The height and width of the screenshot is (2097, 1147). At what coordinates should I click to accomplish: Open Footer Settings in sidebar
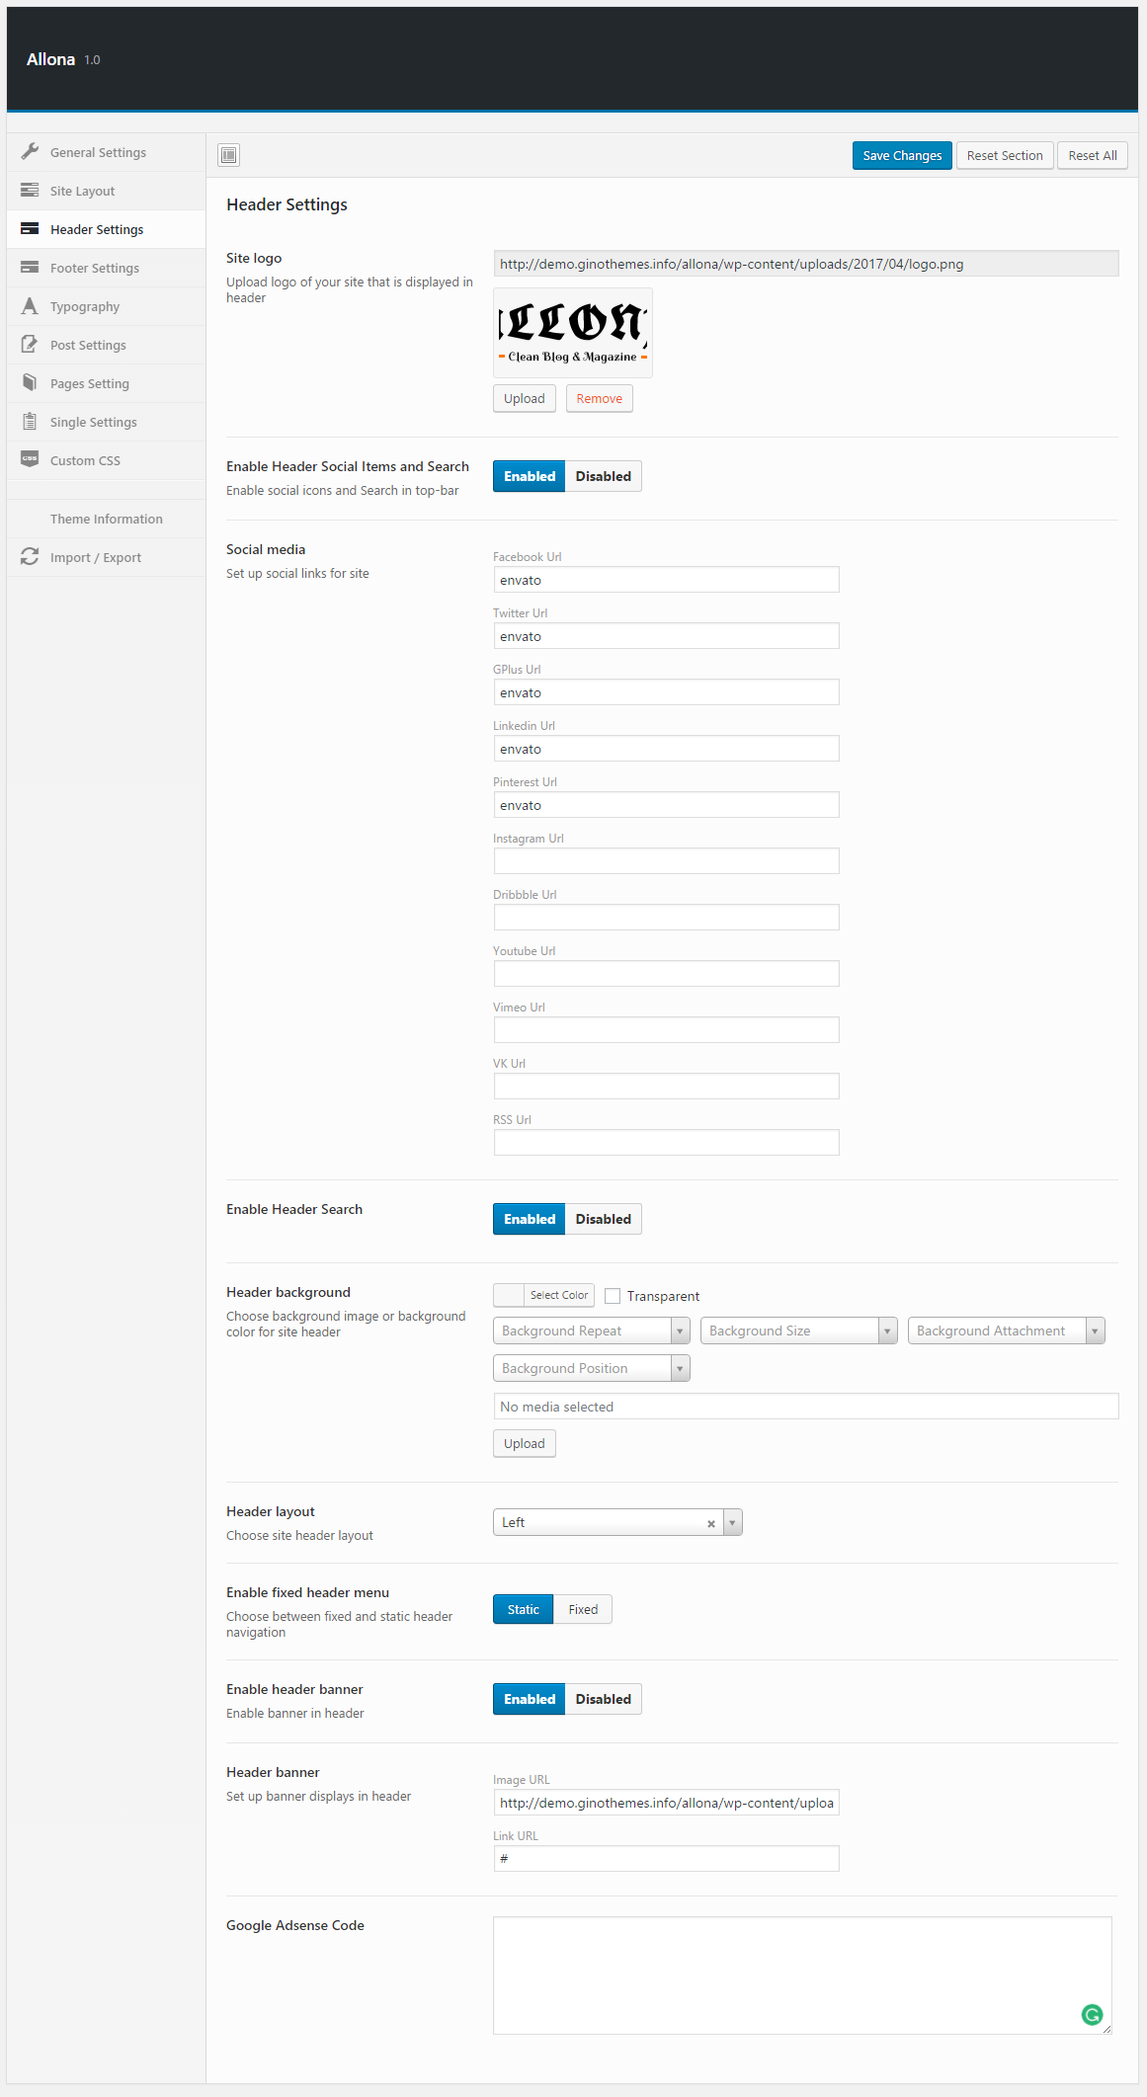pyautogui.click(x=95, y=268)
